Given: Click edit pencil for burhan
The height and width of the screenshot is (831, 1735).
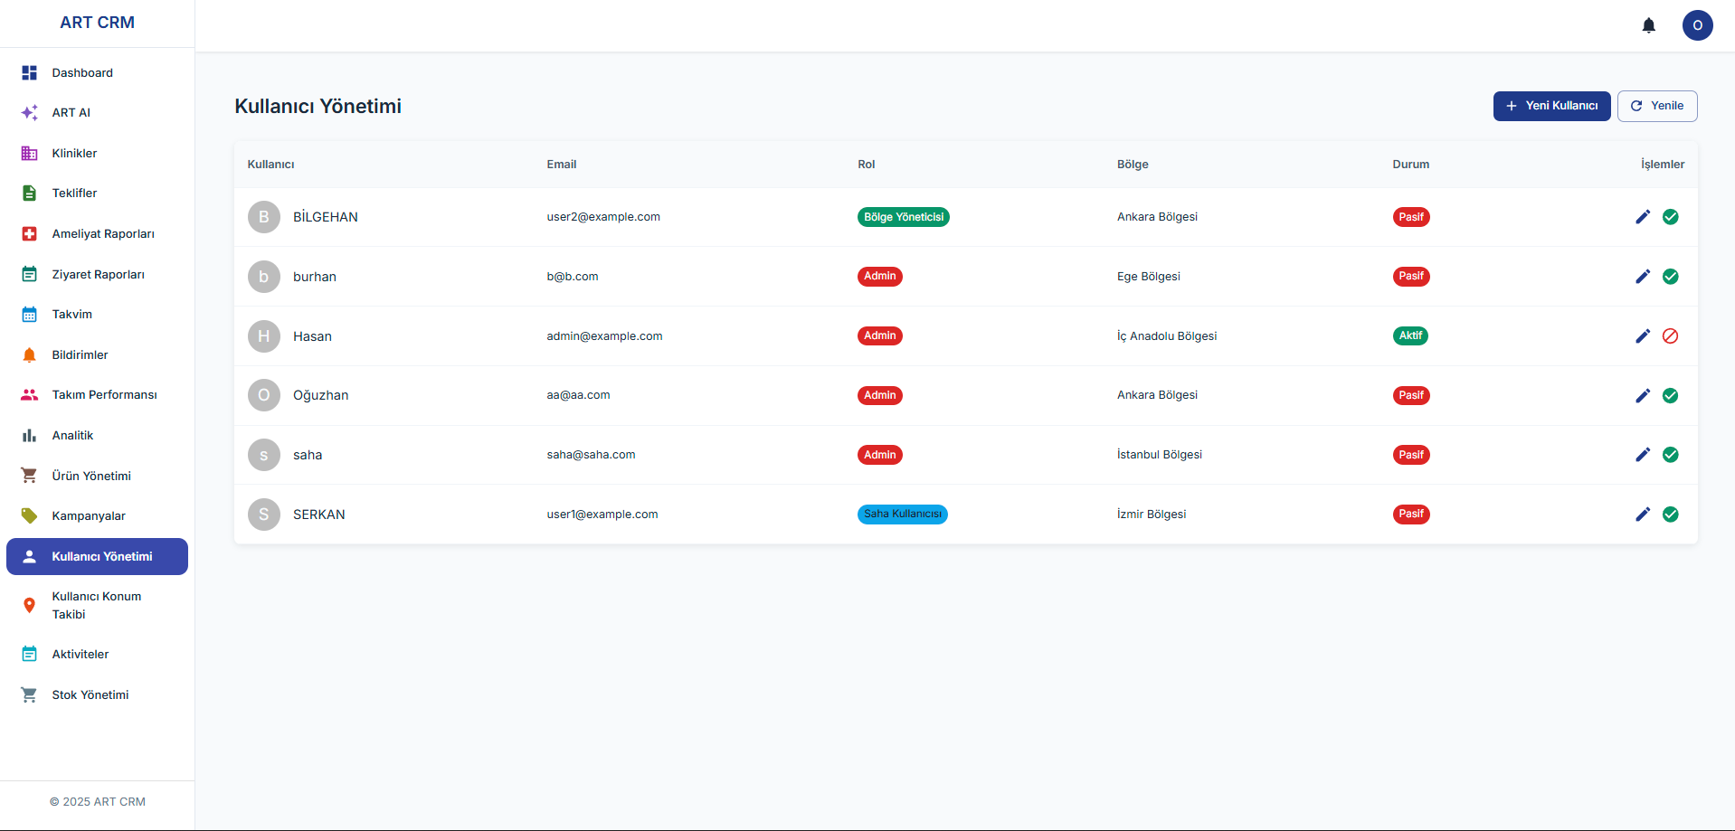Looking at the screenshot, I should coord(1643,277).
